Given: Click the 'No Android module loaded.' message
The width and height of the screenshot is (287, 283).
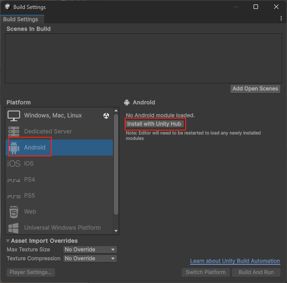Looking at the screenshot, I should 160,115.
